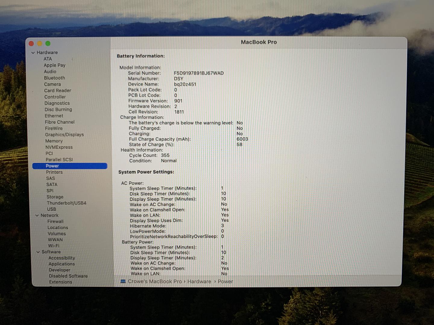Collapse the Software section chevron
The width and height of the screenshot is (434, 325).
[x=38, y=252]
